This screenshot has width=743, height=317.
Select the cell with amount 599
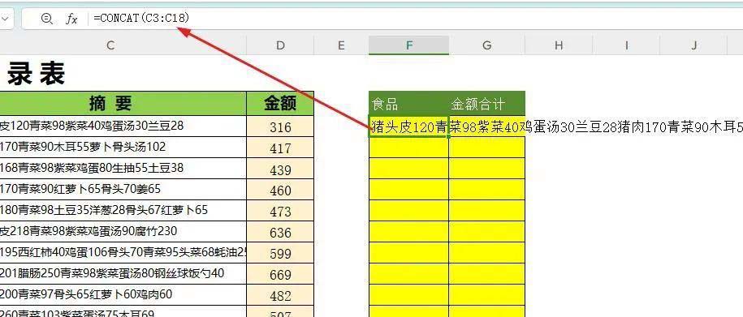(280, 253)
